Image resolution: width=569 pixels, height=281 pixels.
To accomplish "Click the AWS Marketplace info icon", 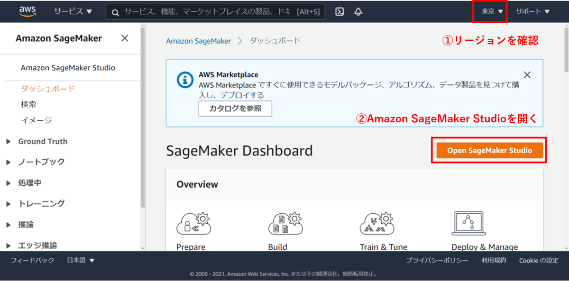I will coord(185,80).
